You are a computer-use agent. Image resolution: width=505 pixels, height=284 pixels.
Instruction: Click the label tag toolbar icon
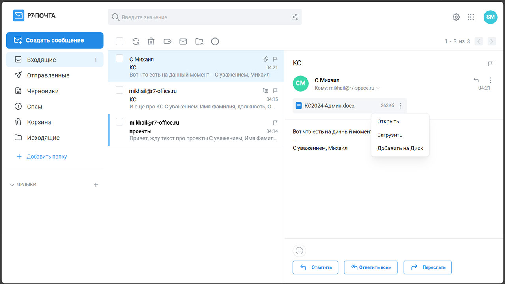(x=167, y=41)
